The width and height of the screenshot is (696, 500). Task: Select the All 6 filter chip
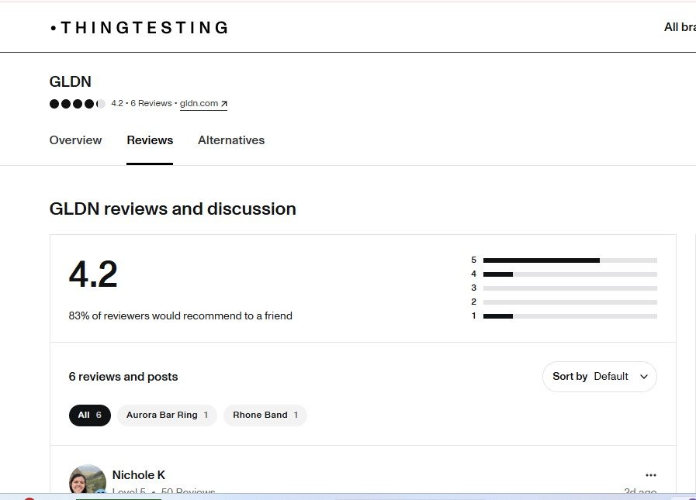click(x=90, y=416)
